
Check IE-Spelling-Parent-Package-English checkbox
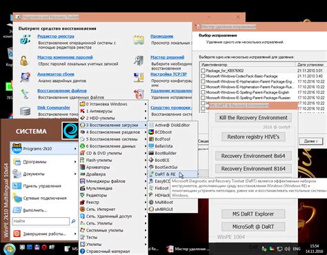[x=203, y=92]
